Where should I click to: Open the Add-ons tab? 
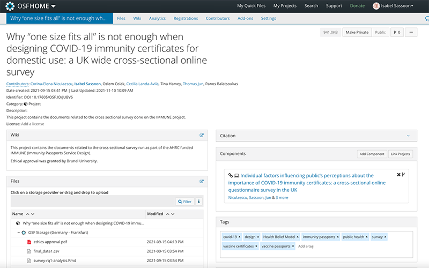(245, 18)
